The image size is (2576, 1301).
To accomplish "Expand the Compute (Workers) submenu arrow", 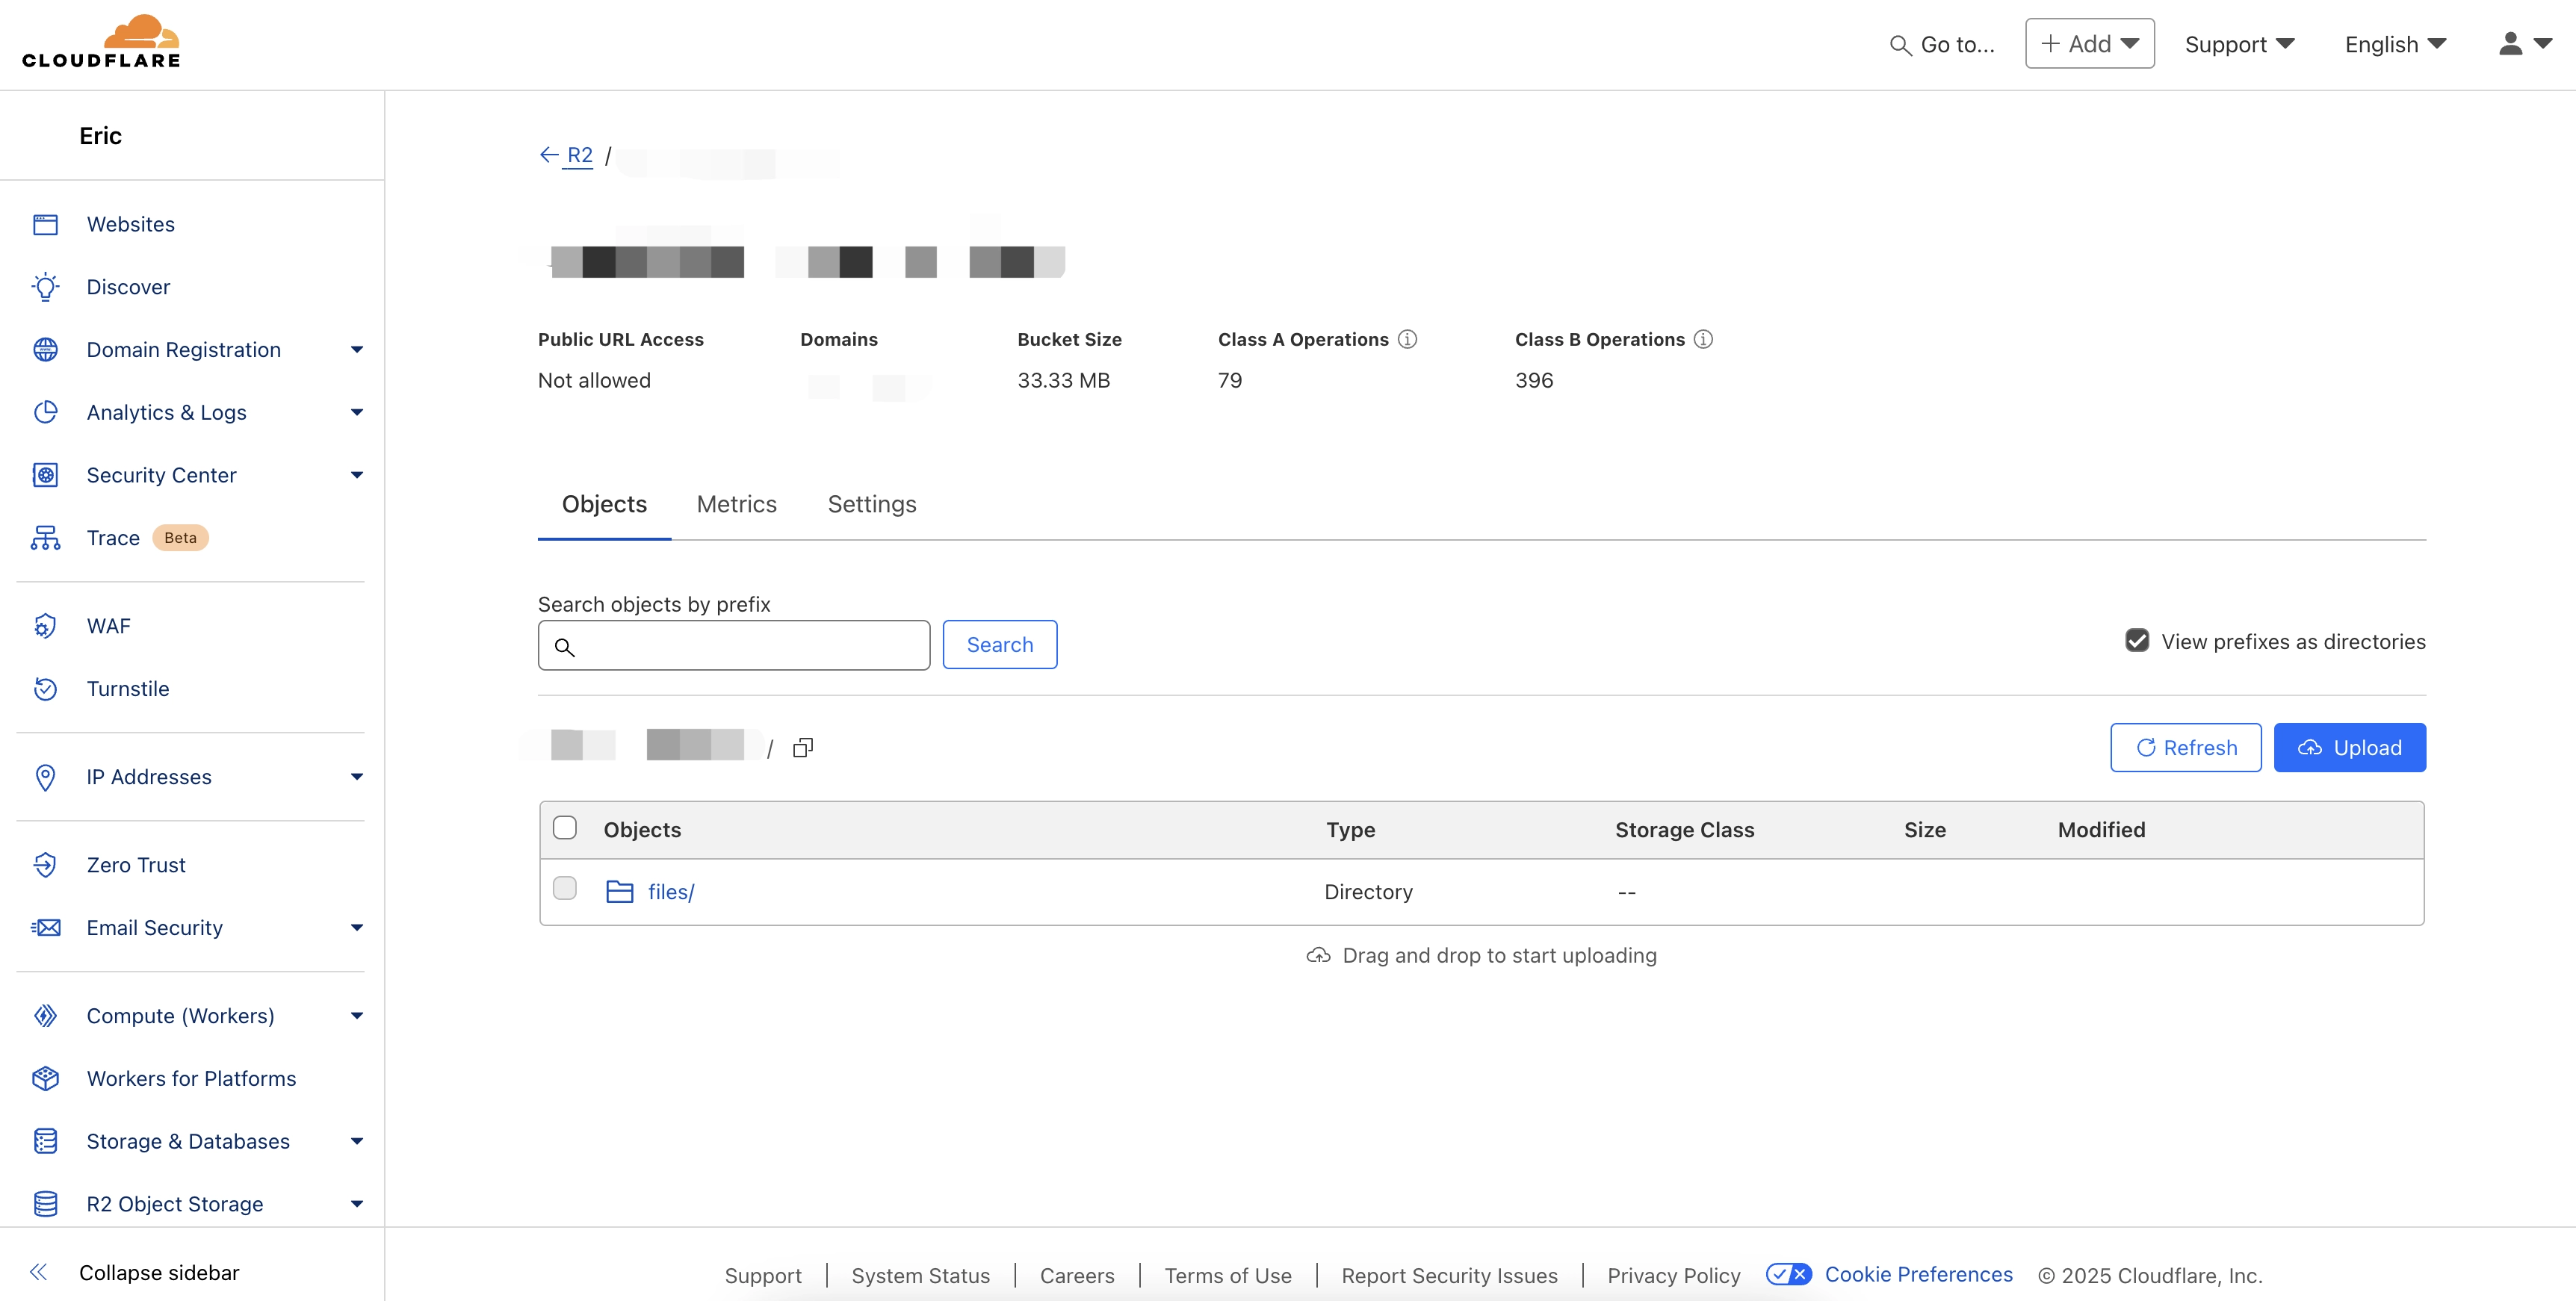I will [357, 1016].
